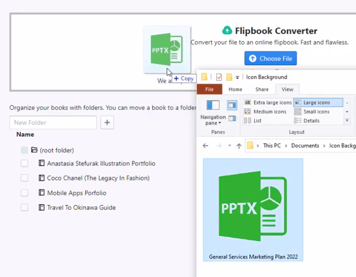Viewport: 356px width, 277px height.
Task: Open Customize Quick Access Toolbar dropdown
Action: [x=238, y=77]
